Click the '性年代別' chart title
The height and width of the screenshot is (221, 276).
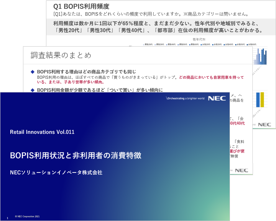tap(199, 39)
